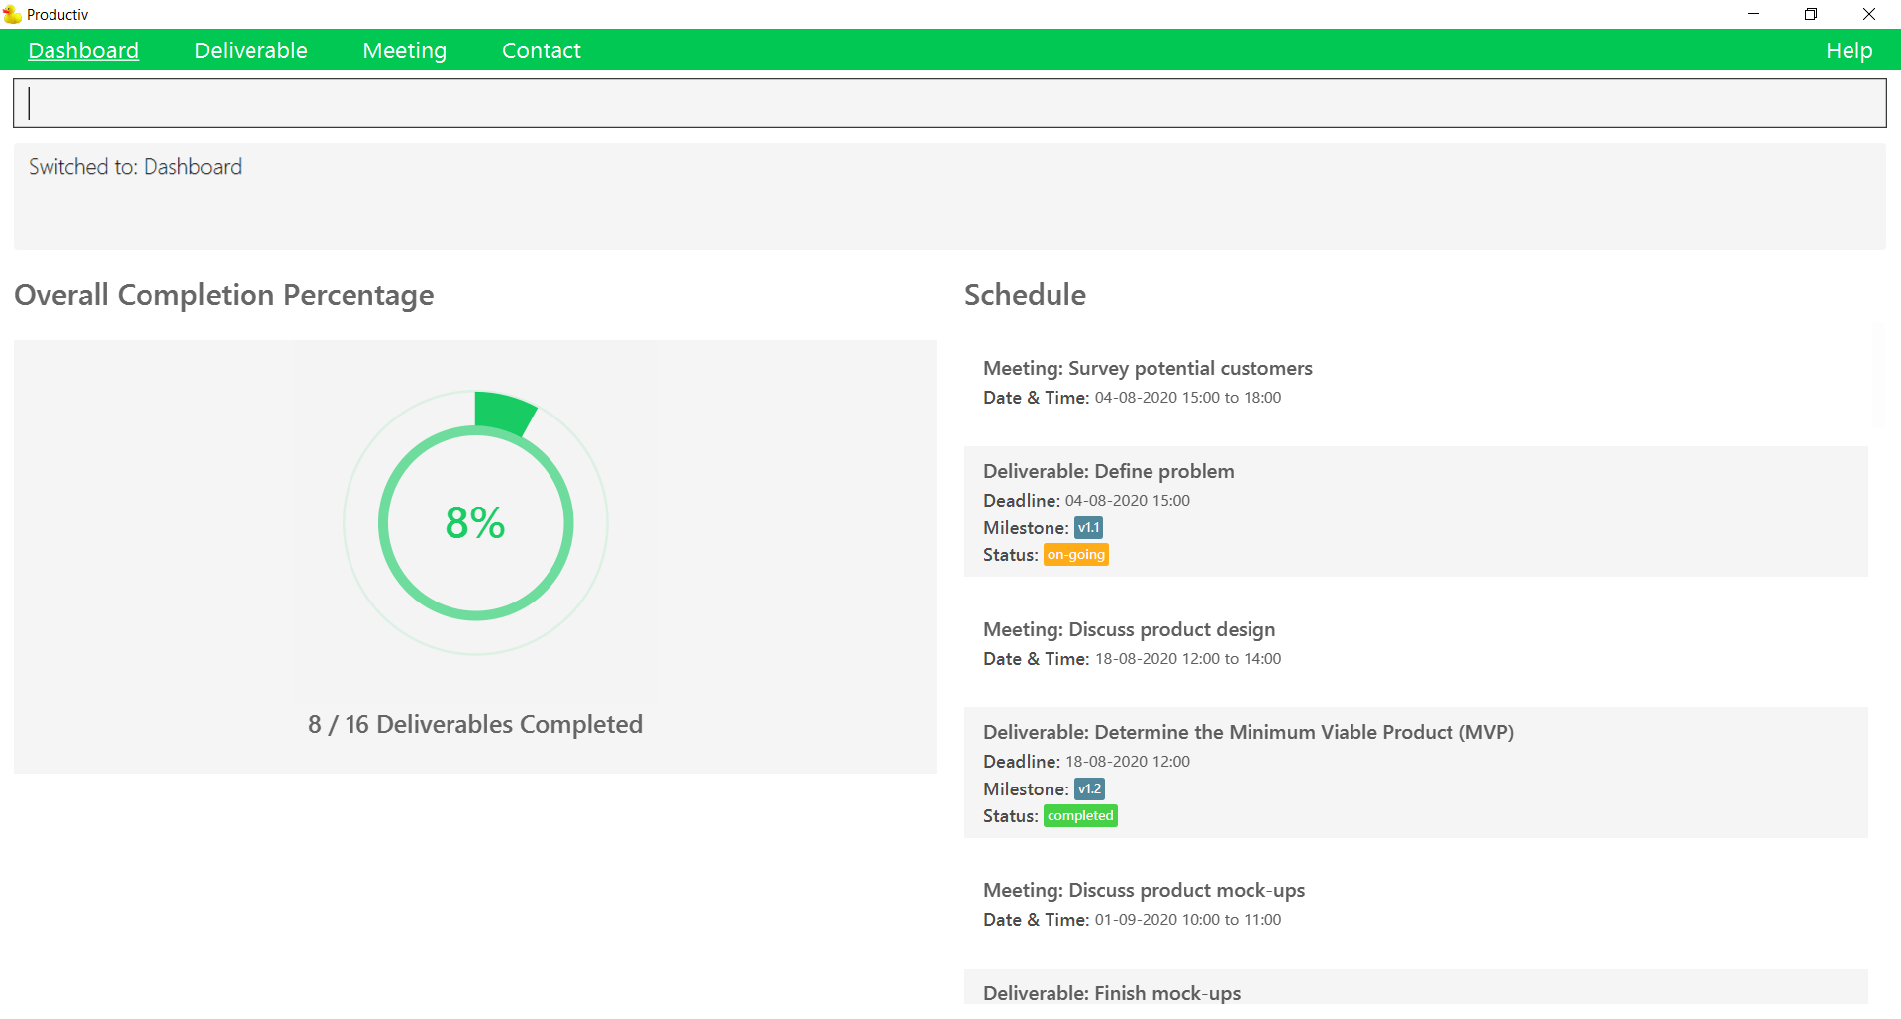
Task: Click the '8 / 16 Deliverables Completed' label
Action: tap(475, 724)
